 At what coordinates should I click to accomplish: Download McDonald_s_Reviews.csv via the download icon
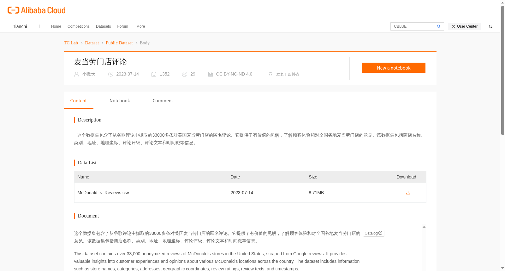(x=408, y=193)
